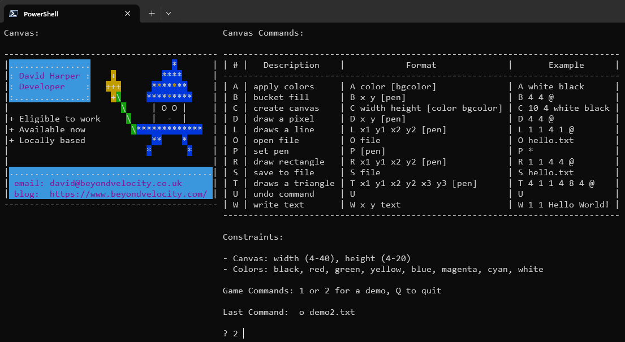
Task: Open a new terminal tab
Action: [x=152, y=14]
